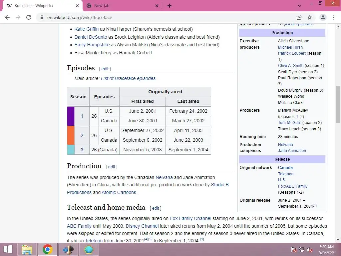Open the Chrome three-dot menu
The image size is (341, 256).
[334, 17]
